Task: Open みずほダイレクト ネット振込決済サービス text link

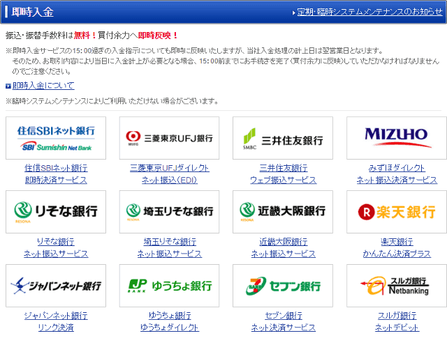Action: (x=397, y=174)
